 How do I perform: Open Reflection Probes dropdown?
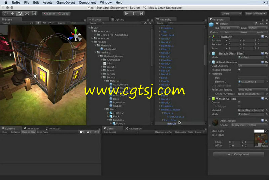(253, 89)
